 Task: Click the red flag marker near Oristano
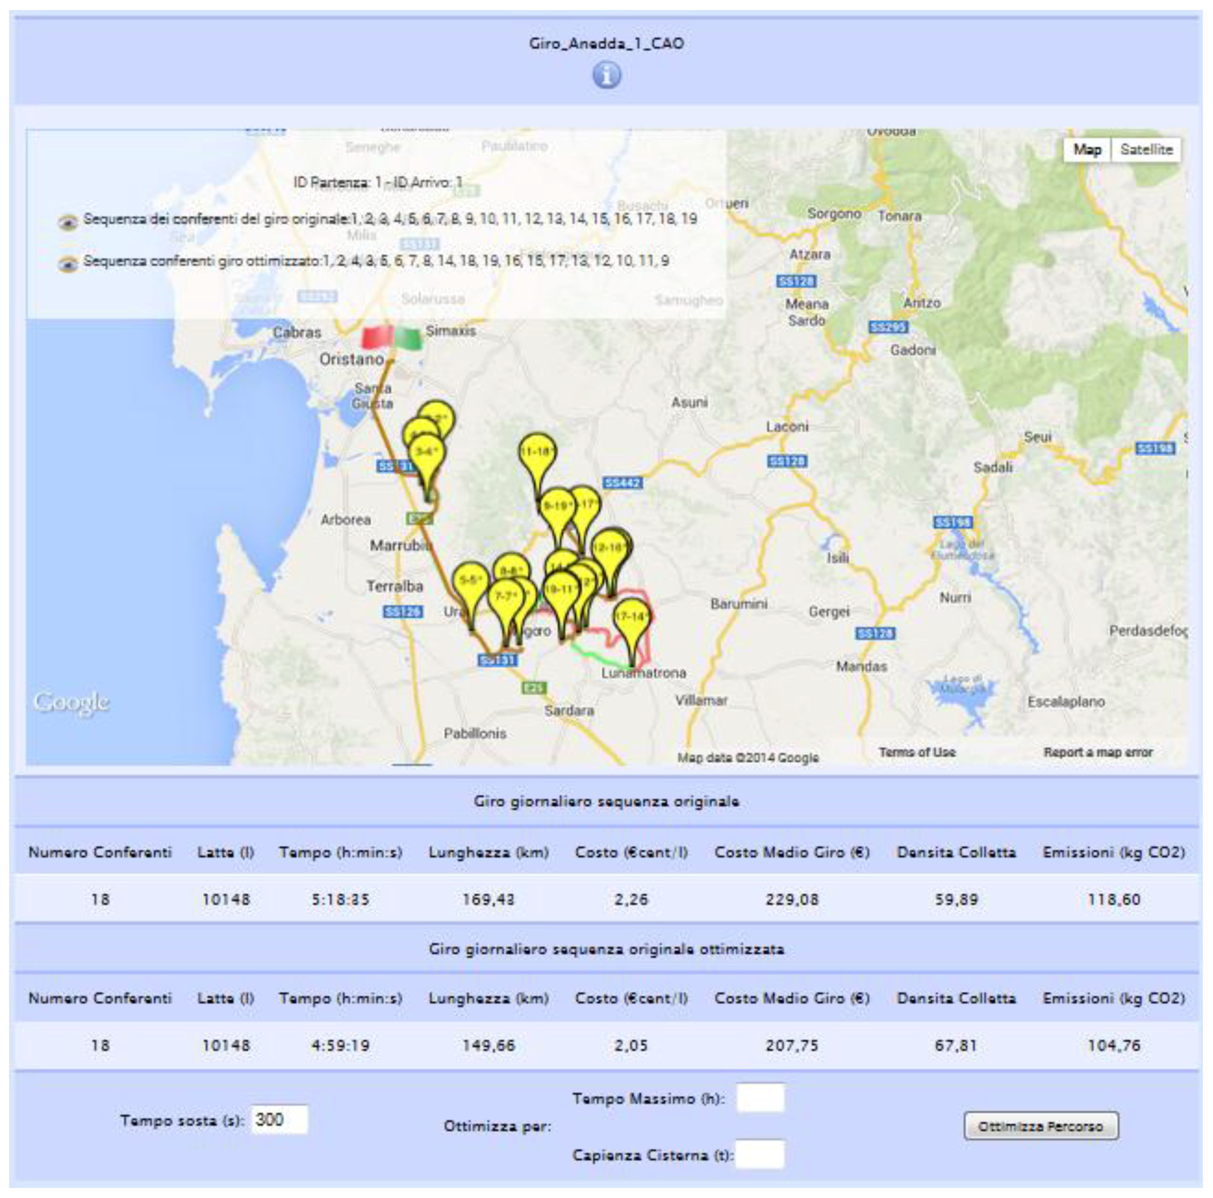tap(376, 337)
